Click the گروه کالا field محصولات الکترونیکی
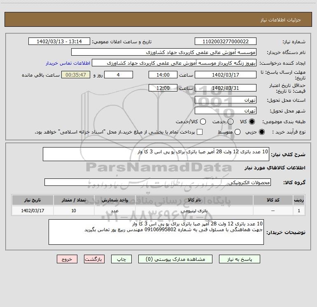This screenshot has width=317, height=307. tap(158, 182)
